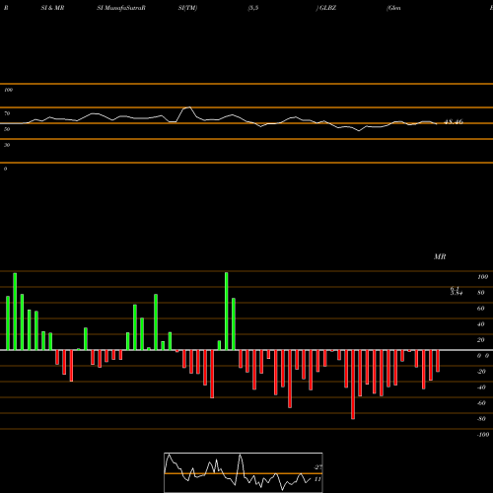Click the 80 label on MR axis
493x493 pixels.
(481, 293)
